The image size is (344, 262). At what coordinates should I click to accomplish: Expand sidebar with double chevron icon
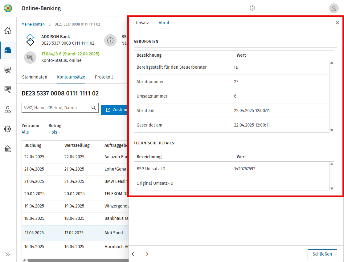(8, 254)
